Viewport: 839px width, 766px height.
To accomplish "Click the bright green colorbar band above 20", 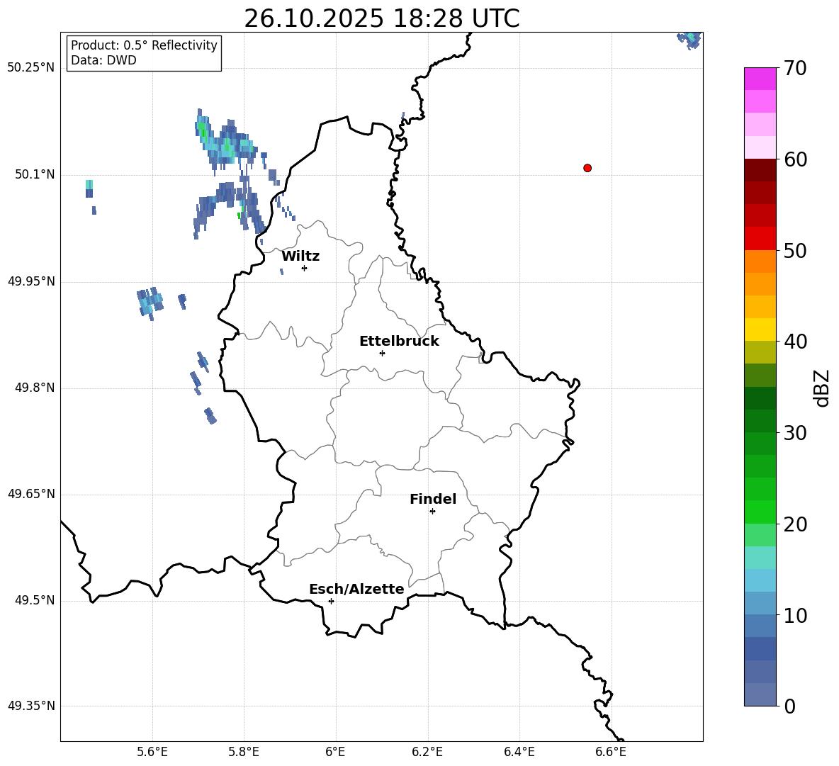I will (x=760, y=512).
